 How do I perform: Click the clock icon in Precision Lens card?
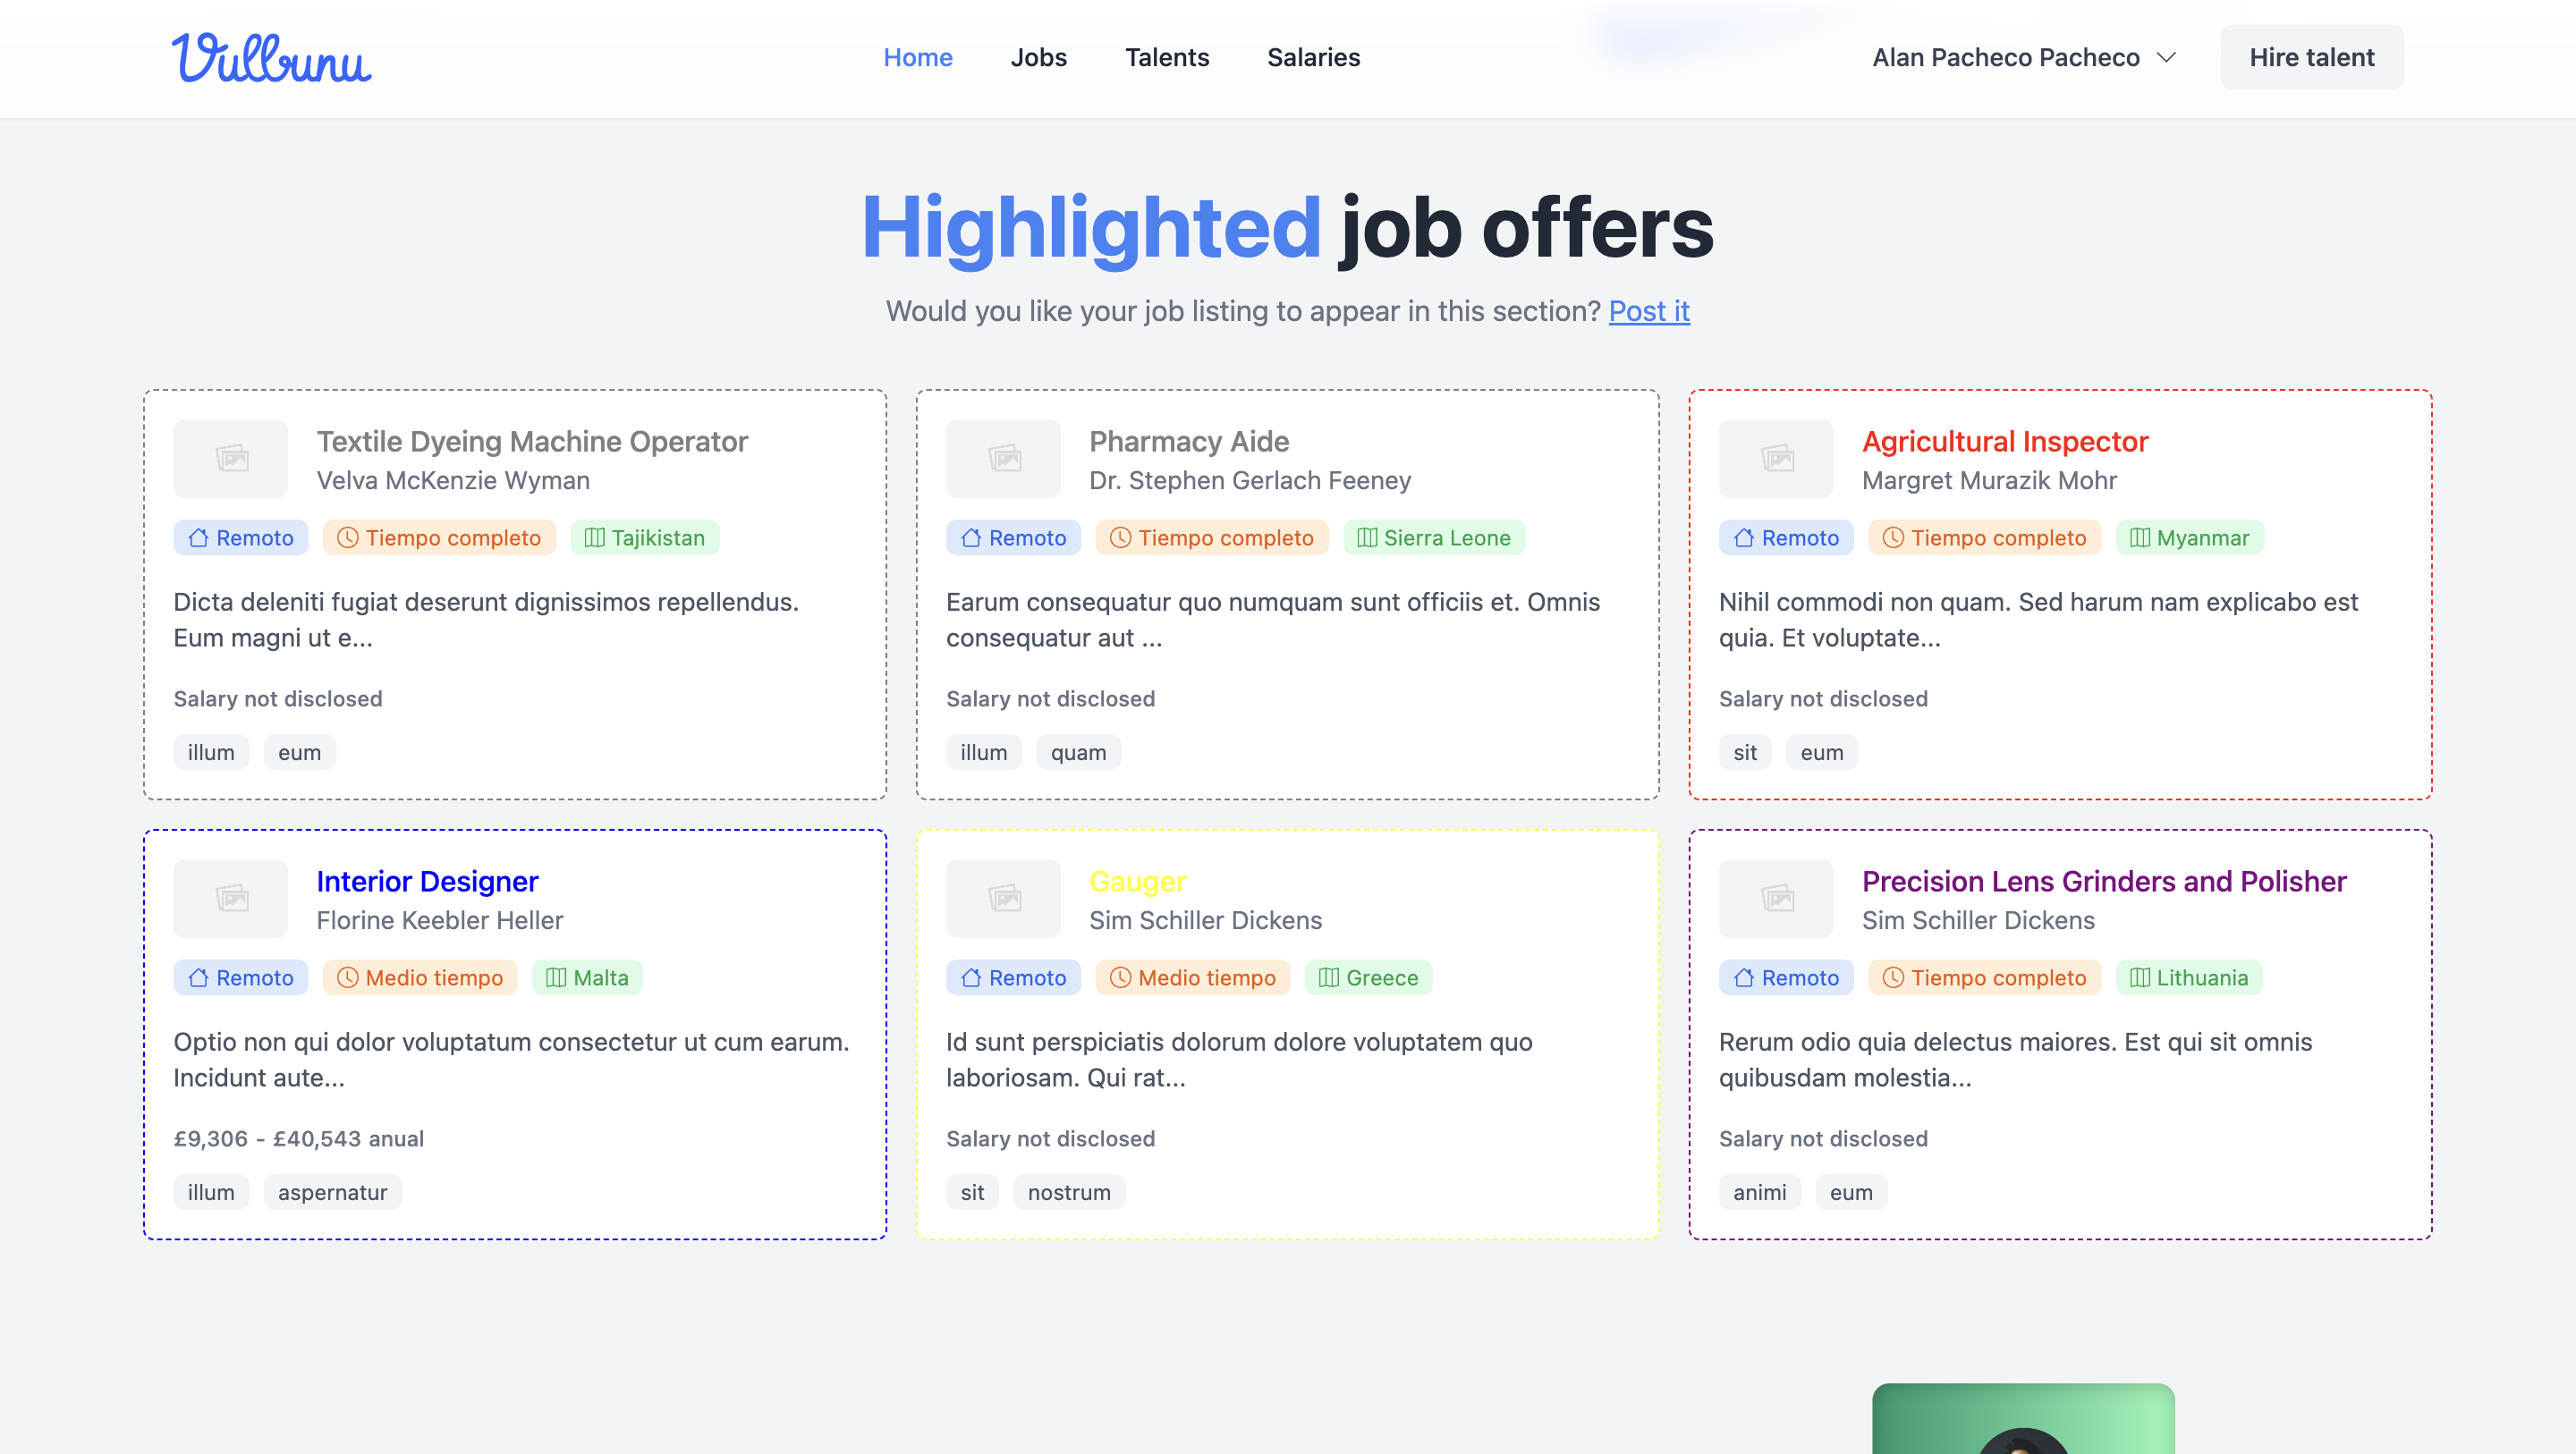click(x=1893, y=978)
